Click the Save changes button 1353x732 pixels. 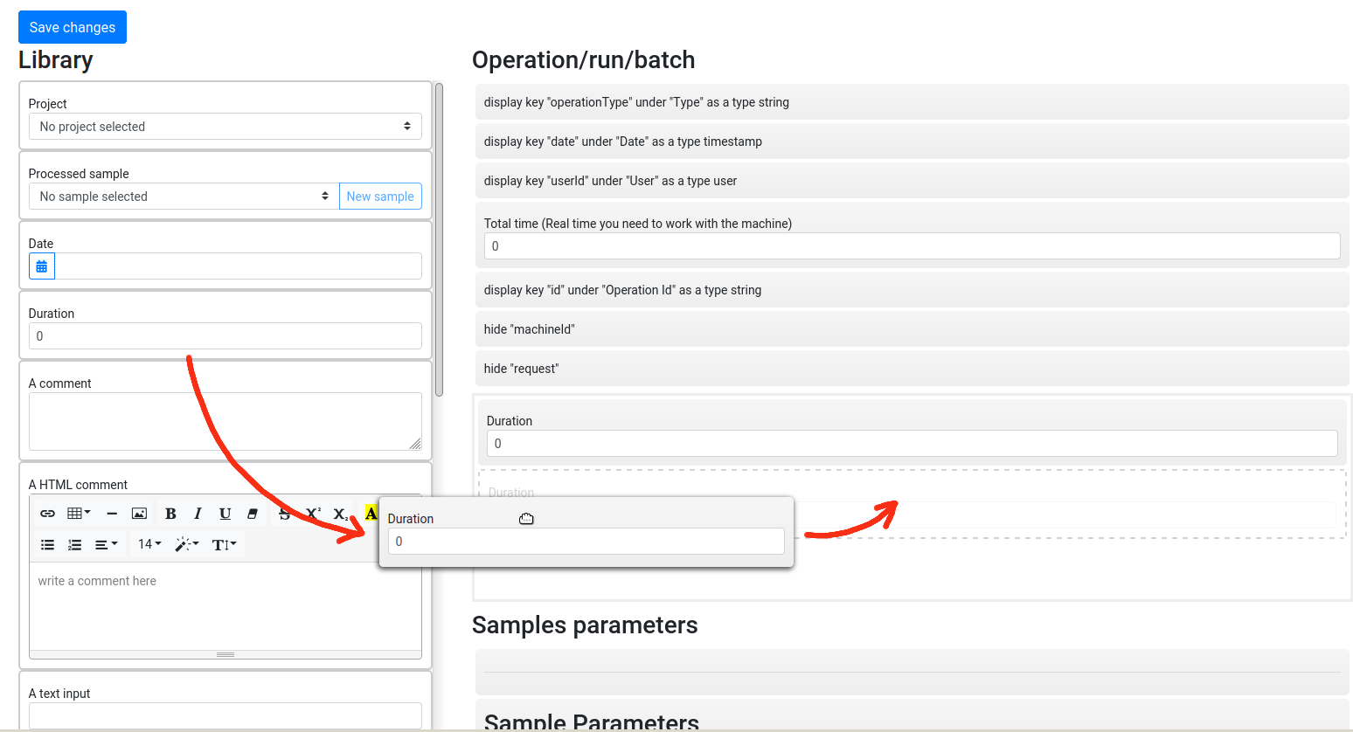(x=73, y=27)
